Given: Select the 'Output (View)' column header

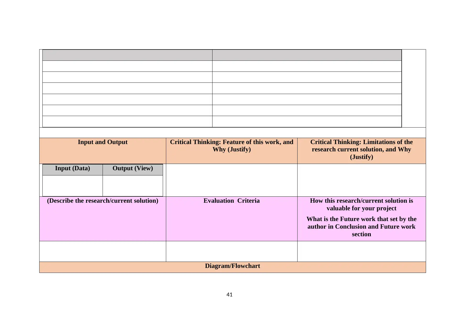Looking at the screenshot, I should point(133,170).
